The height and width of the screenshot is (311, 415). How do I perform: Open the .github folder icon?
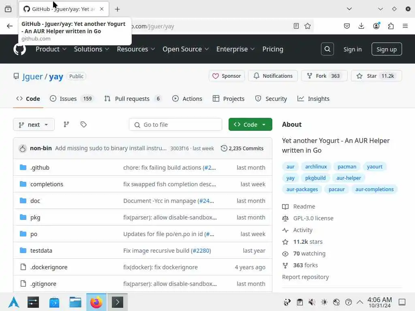click(x=23, y=167)
